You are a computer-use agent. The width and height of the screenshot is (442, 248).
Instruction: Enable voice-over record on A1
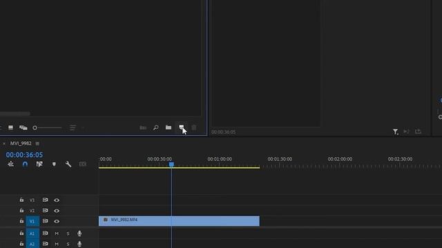pyautogui.click(x=79, y=233)
